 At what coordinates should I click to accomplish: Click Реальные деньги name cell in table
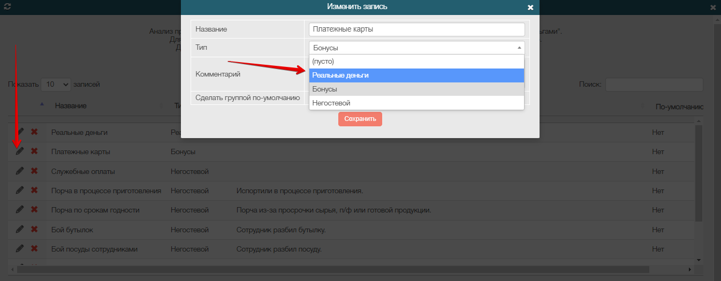80,132
